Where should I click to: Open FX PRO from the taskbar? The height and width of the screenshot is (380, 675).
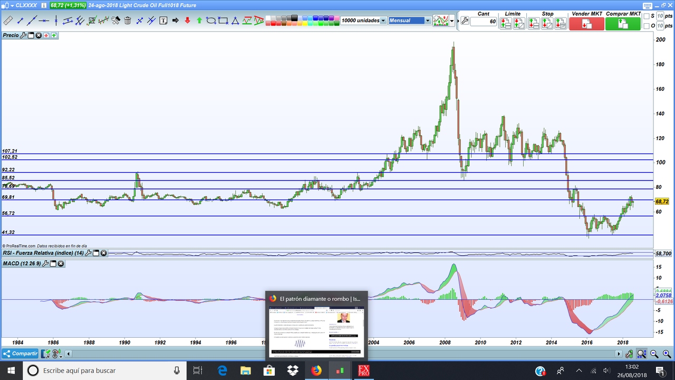[364, 370]
